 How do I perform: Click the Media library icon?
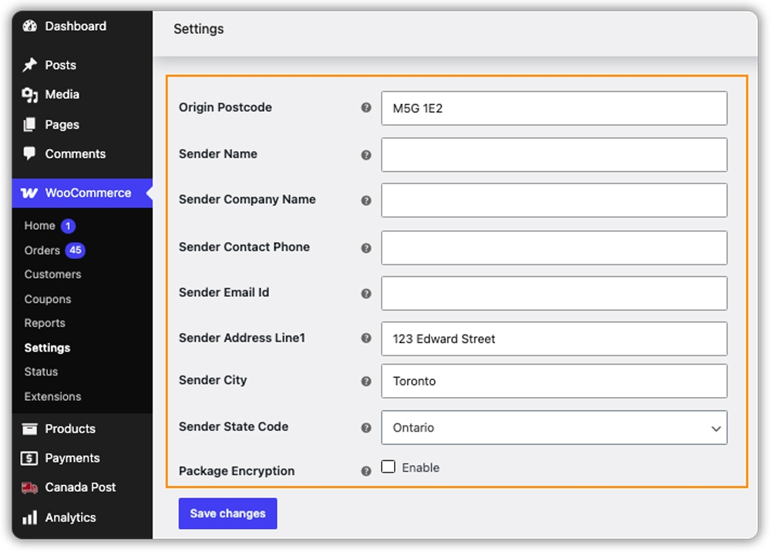coord(29,94)
